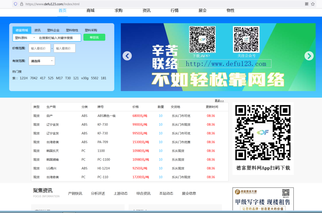Switch to the 求购 navigation tab

(118, 10)
